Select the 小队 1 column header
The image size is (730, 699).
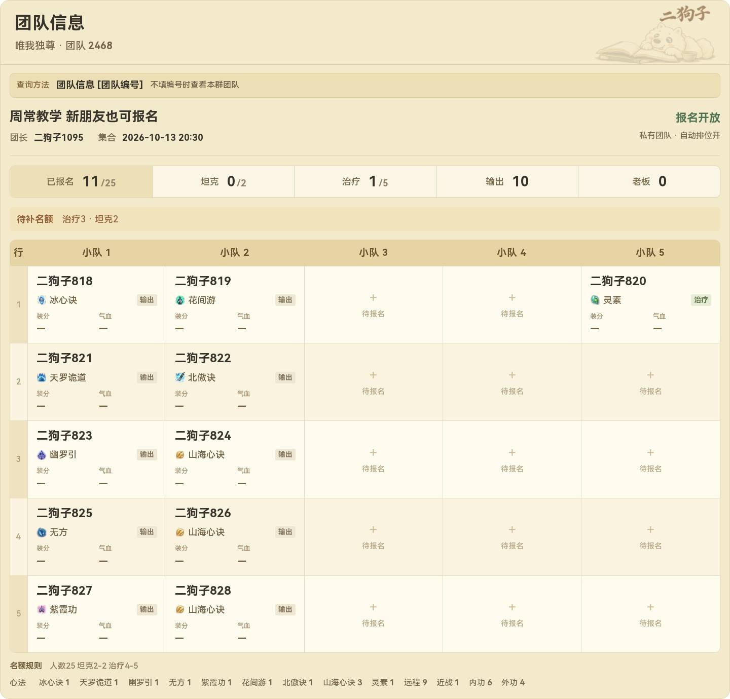click(96, 252)
